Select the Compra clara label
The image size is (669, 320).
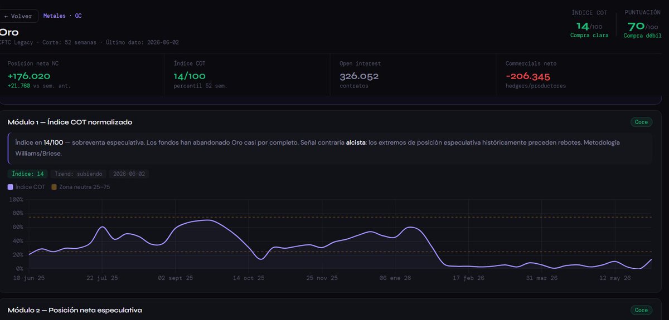pos(589,36)
